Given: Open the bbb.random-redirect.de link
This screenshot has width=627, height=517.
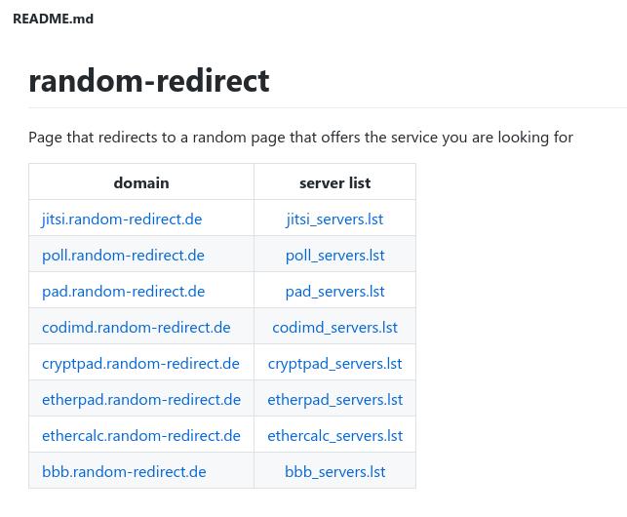Looking at the screenshot, I should (x=124, y=471).
